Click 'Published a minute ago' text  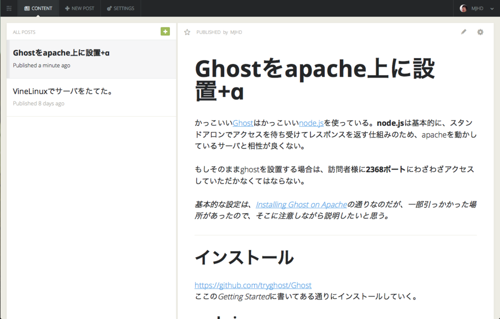pos(42,65)
